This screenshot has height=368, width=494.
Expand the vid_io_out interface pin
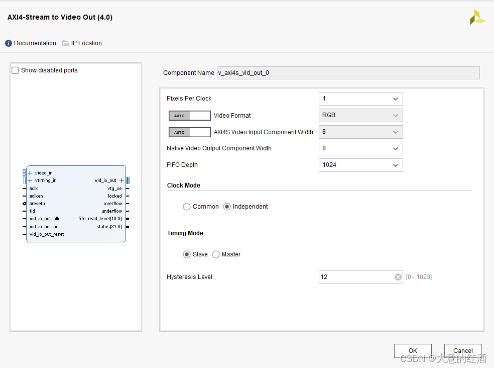point(122,180)
